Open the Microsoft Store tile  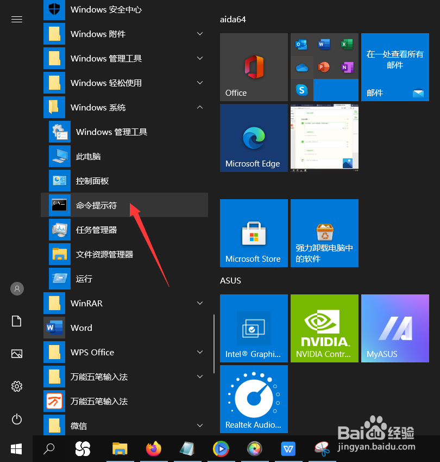point(254,233)
